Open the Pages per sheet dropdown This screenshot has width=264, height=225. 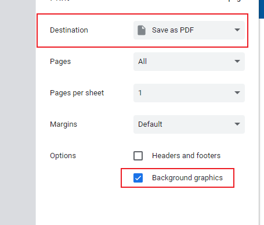coord(189,93)
